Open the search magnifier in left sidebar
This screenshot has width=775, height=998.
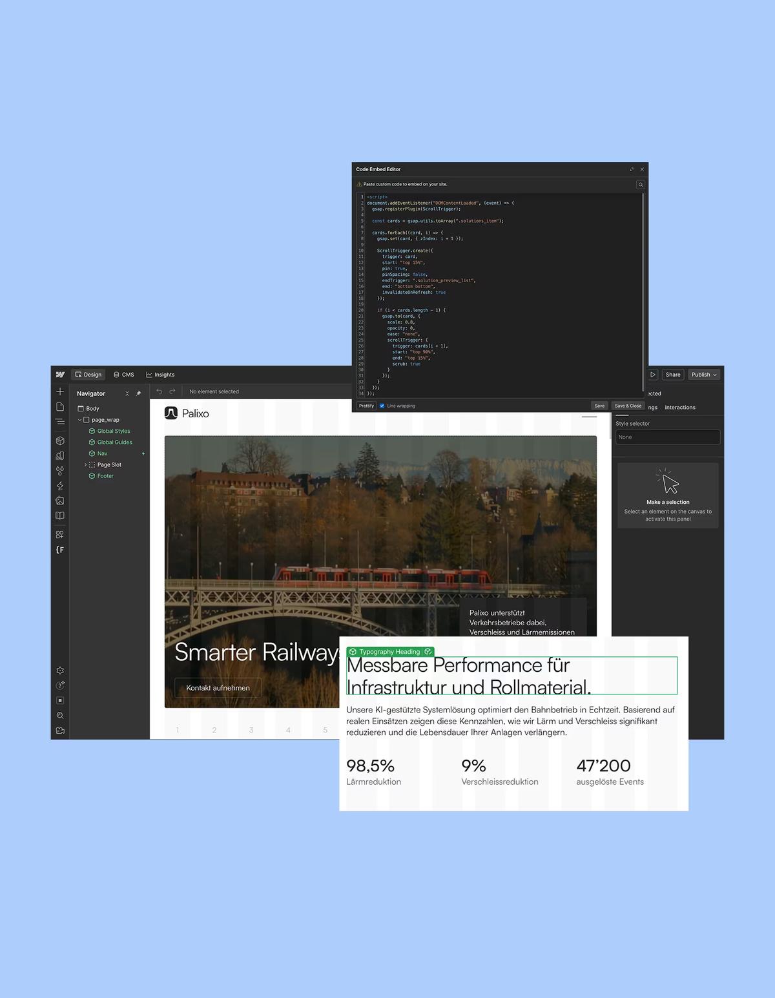pos(60,716)
